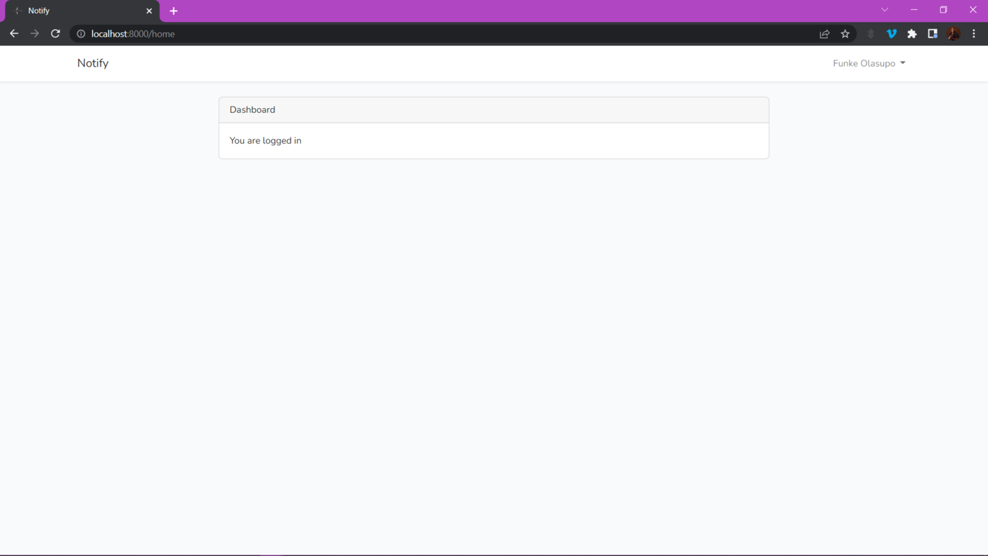This screenshot has height=556, width=988.
Task: Open the Extensions puzzle menu
Action: [912, 34]
